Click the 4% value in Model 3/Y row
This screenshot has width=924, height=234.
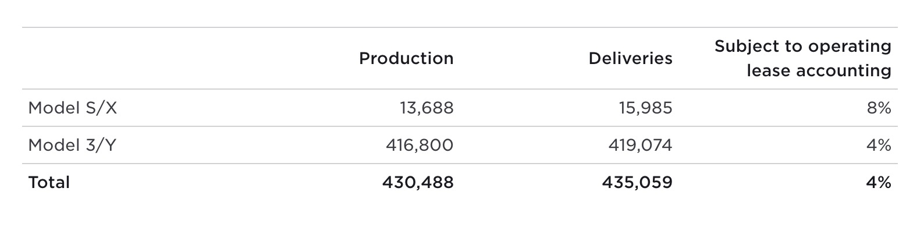tap(879, 146)
